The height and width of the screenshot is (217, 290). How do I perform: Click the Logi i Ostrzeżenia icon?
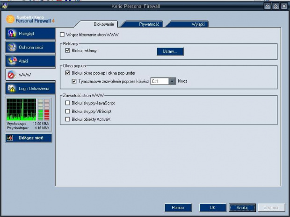(x=12, y=88)
